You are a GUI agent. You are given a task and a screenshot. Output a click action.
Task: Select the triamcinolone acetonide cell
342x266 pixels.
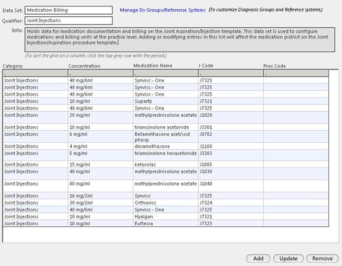pos(166,127)
